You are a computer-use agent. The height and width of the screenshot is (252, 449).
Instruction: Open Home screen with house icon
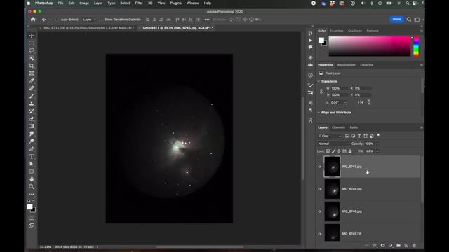click(x=33, y=20)
